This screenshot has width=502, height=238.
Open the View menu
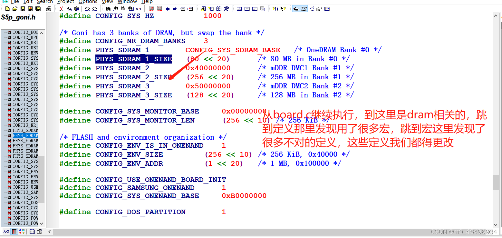tap(108, 2)
